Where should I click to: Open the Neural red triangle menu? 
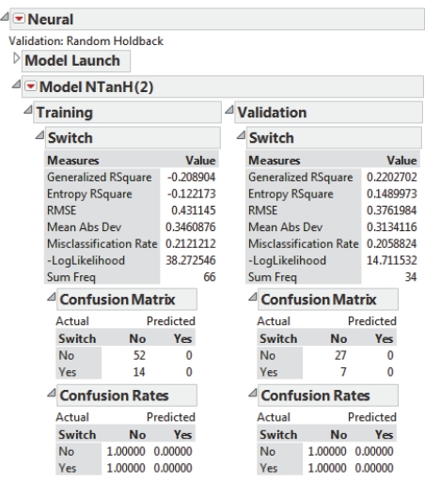pyautogui.click(x=19, y=19)
